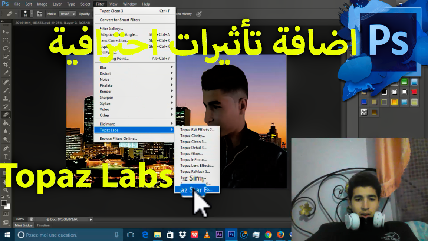
Task: Change the screen mode button
Action: 6,222
